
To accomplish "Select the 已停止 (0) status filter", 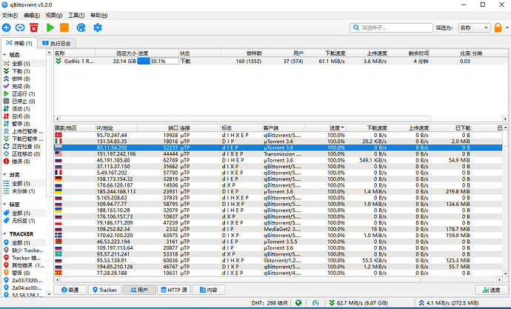I will tap(24, 101).
